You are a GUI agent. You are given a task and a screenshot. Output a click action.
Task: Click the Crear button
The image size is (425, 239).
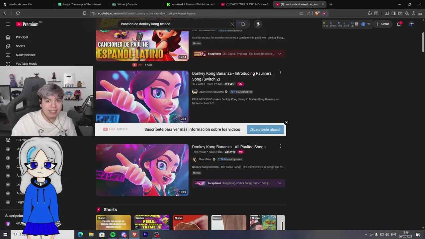coord(382,24)
